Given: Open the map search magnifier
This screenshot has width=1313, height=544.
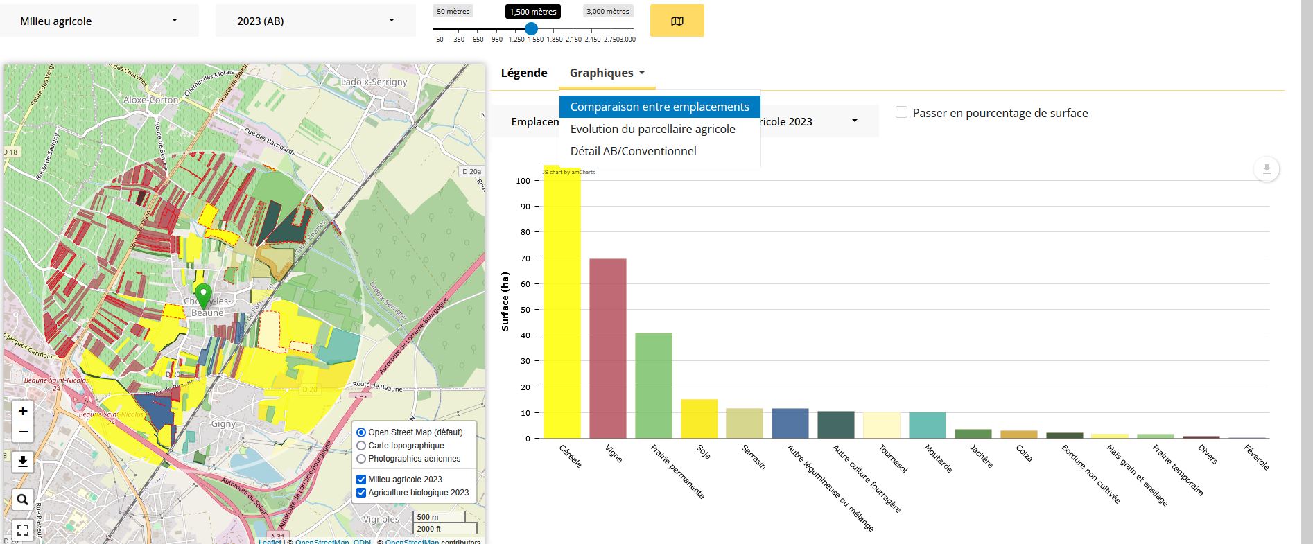Looking at the screenshot, I should coord(23,500).
